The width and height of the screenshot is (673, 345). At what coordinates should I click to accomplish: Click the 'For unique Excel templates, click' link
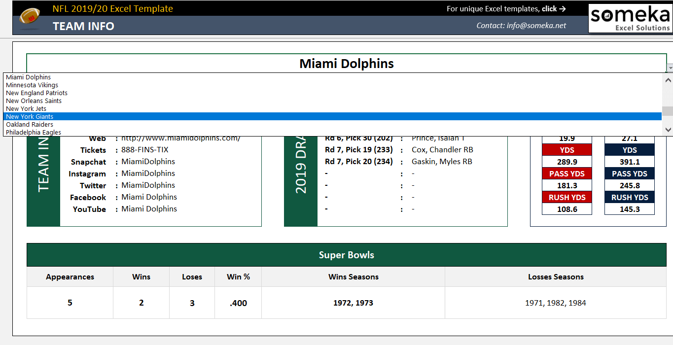506,8
